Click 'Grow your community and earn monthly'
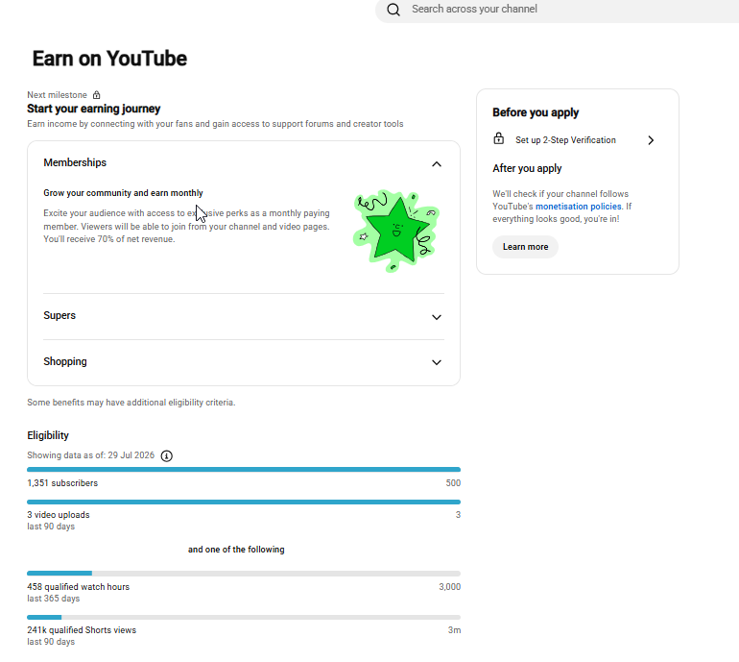This screenshot has width=739, height=662. (x=123, y=193)
